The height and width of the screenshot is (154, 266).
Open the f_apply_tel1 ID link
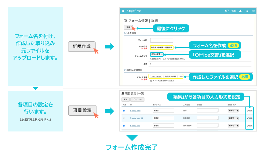click(x=135, y=126)
